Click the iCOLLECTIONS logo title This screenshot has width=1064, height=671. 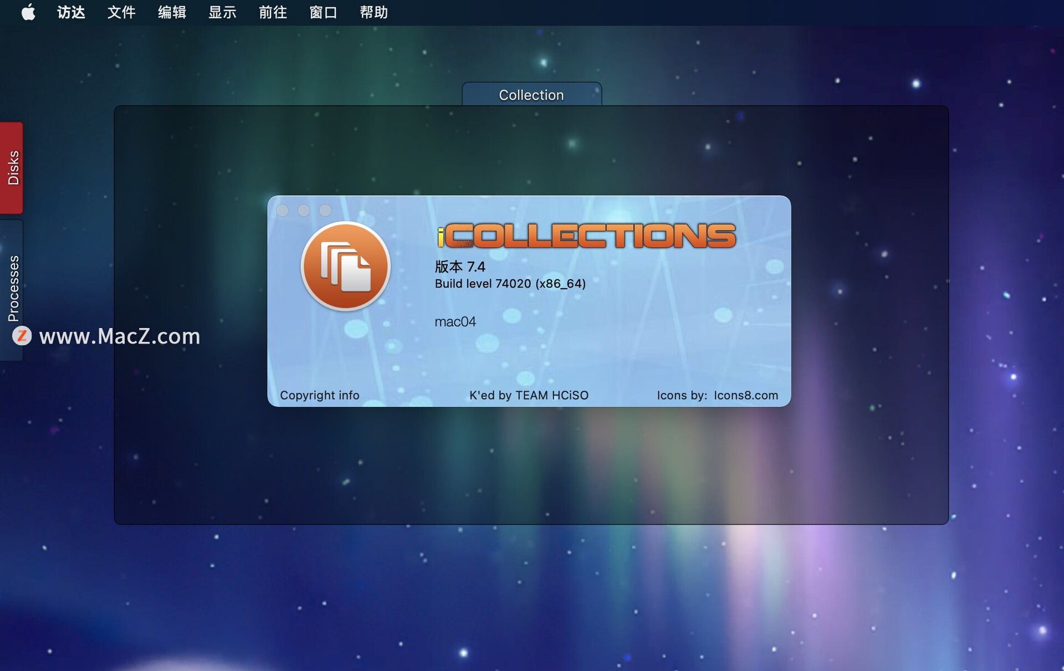point(586,236)
